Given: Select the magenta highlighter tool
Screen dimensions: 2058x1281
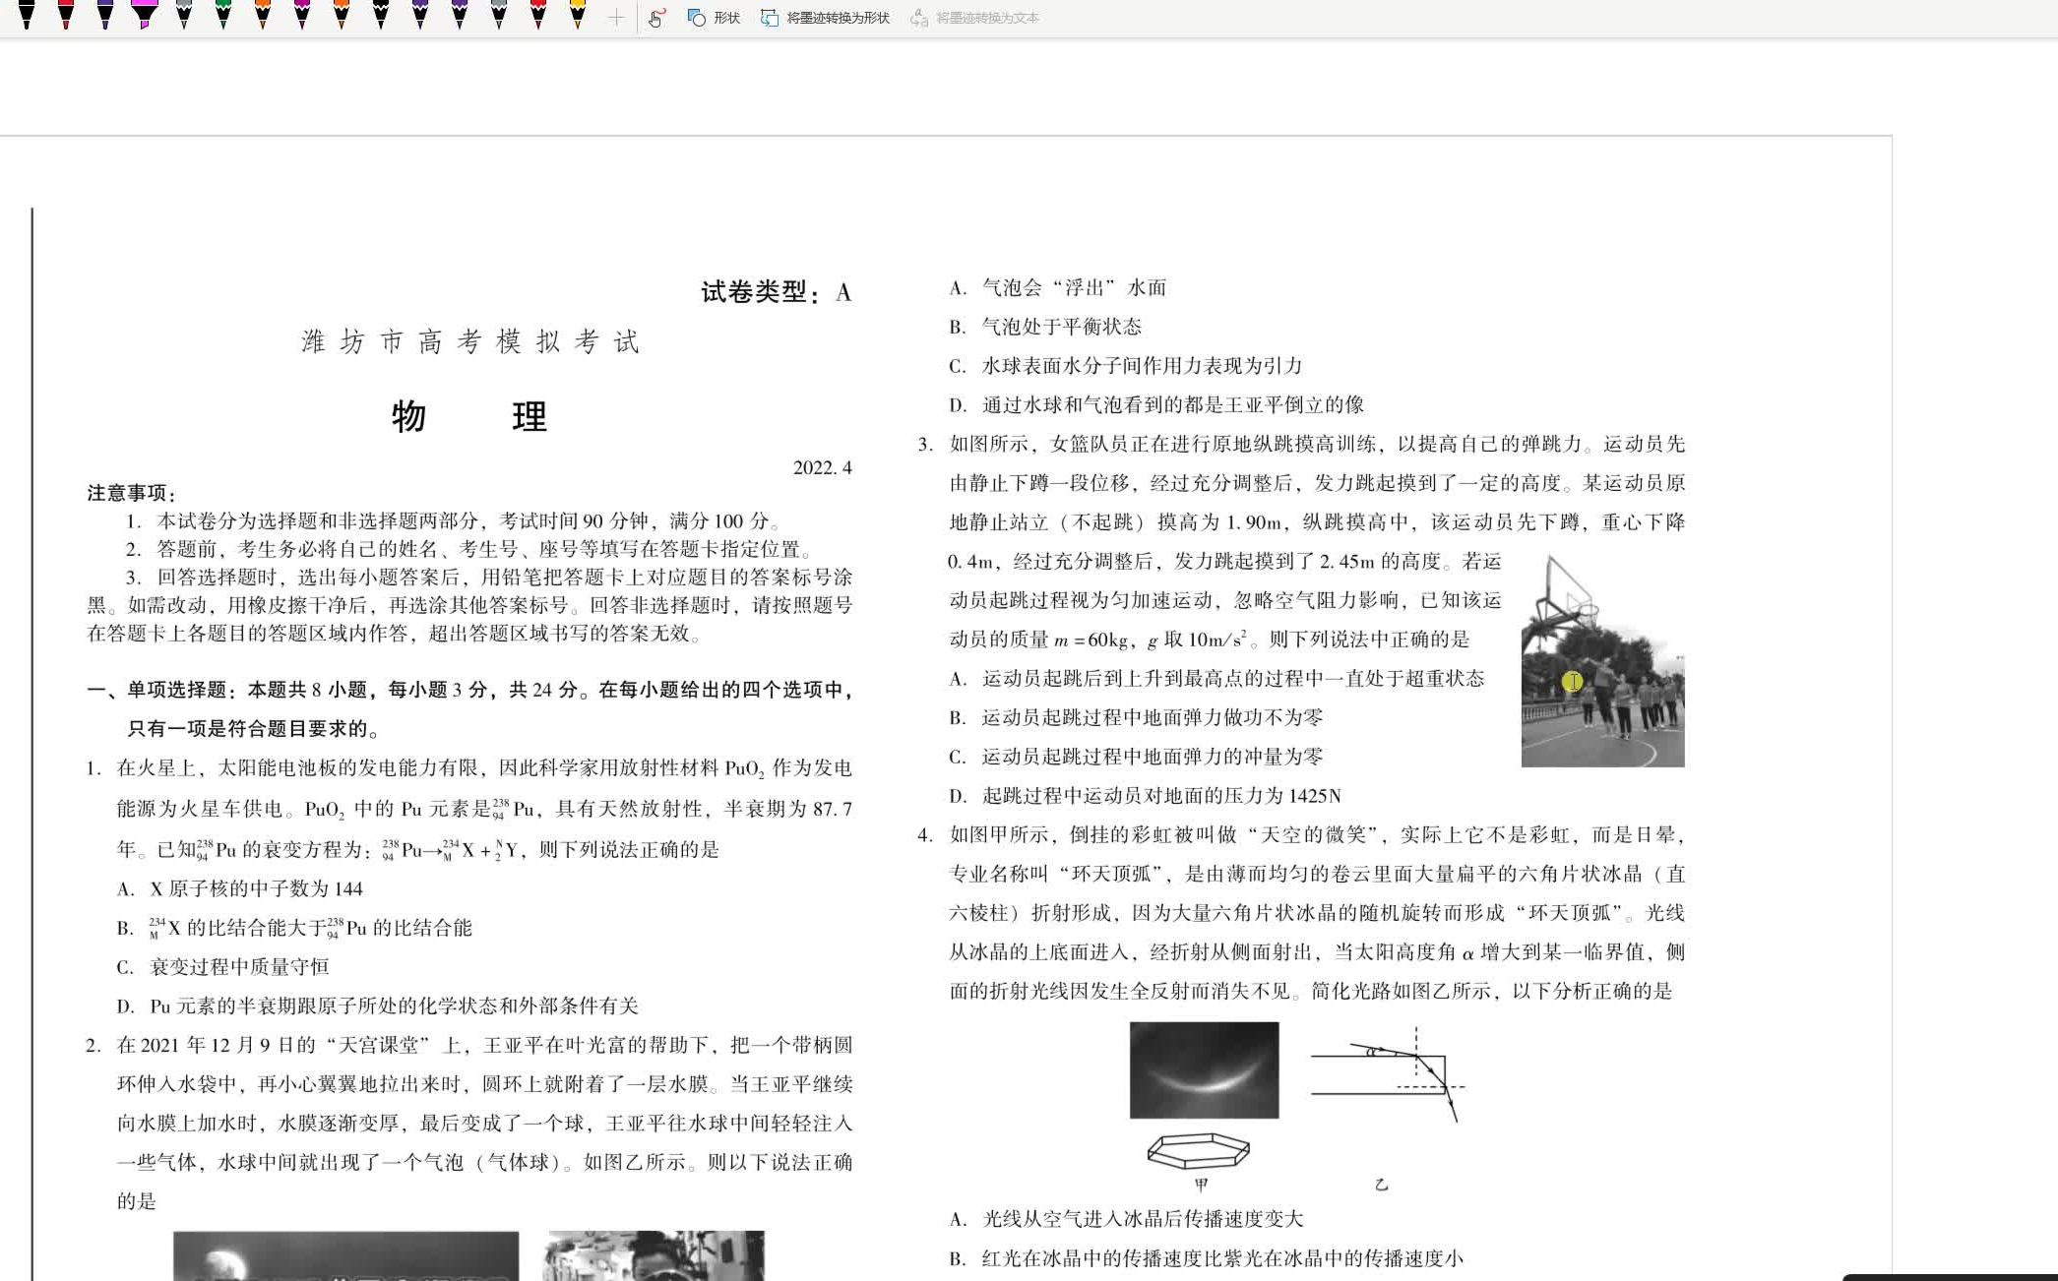Looking at the screenshot, I should (x=145, y=15).
